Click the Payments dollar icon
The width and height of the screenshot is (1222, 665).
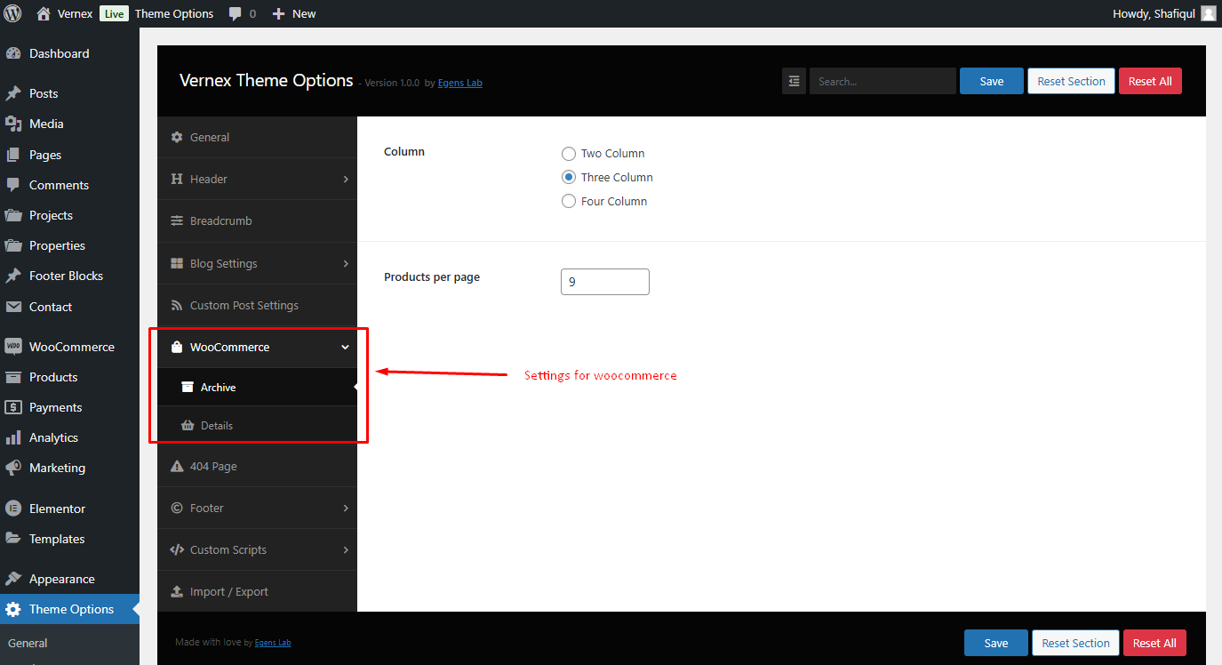click(13, 407)
